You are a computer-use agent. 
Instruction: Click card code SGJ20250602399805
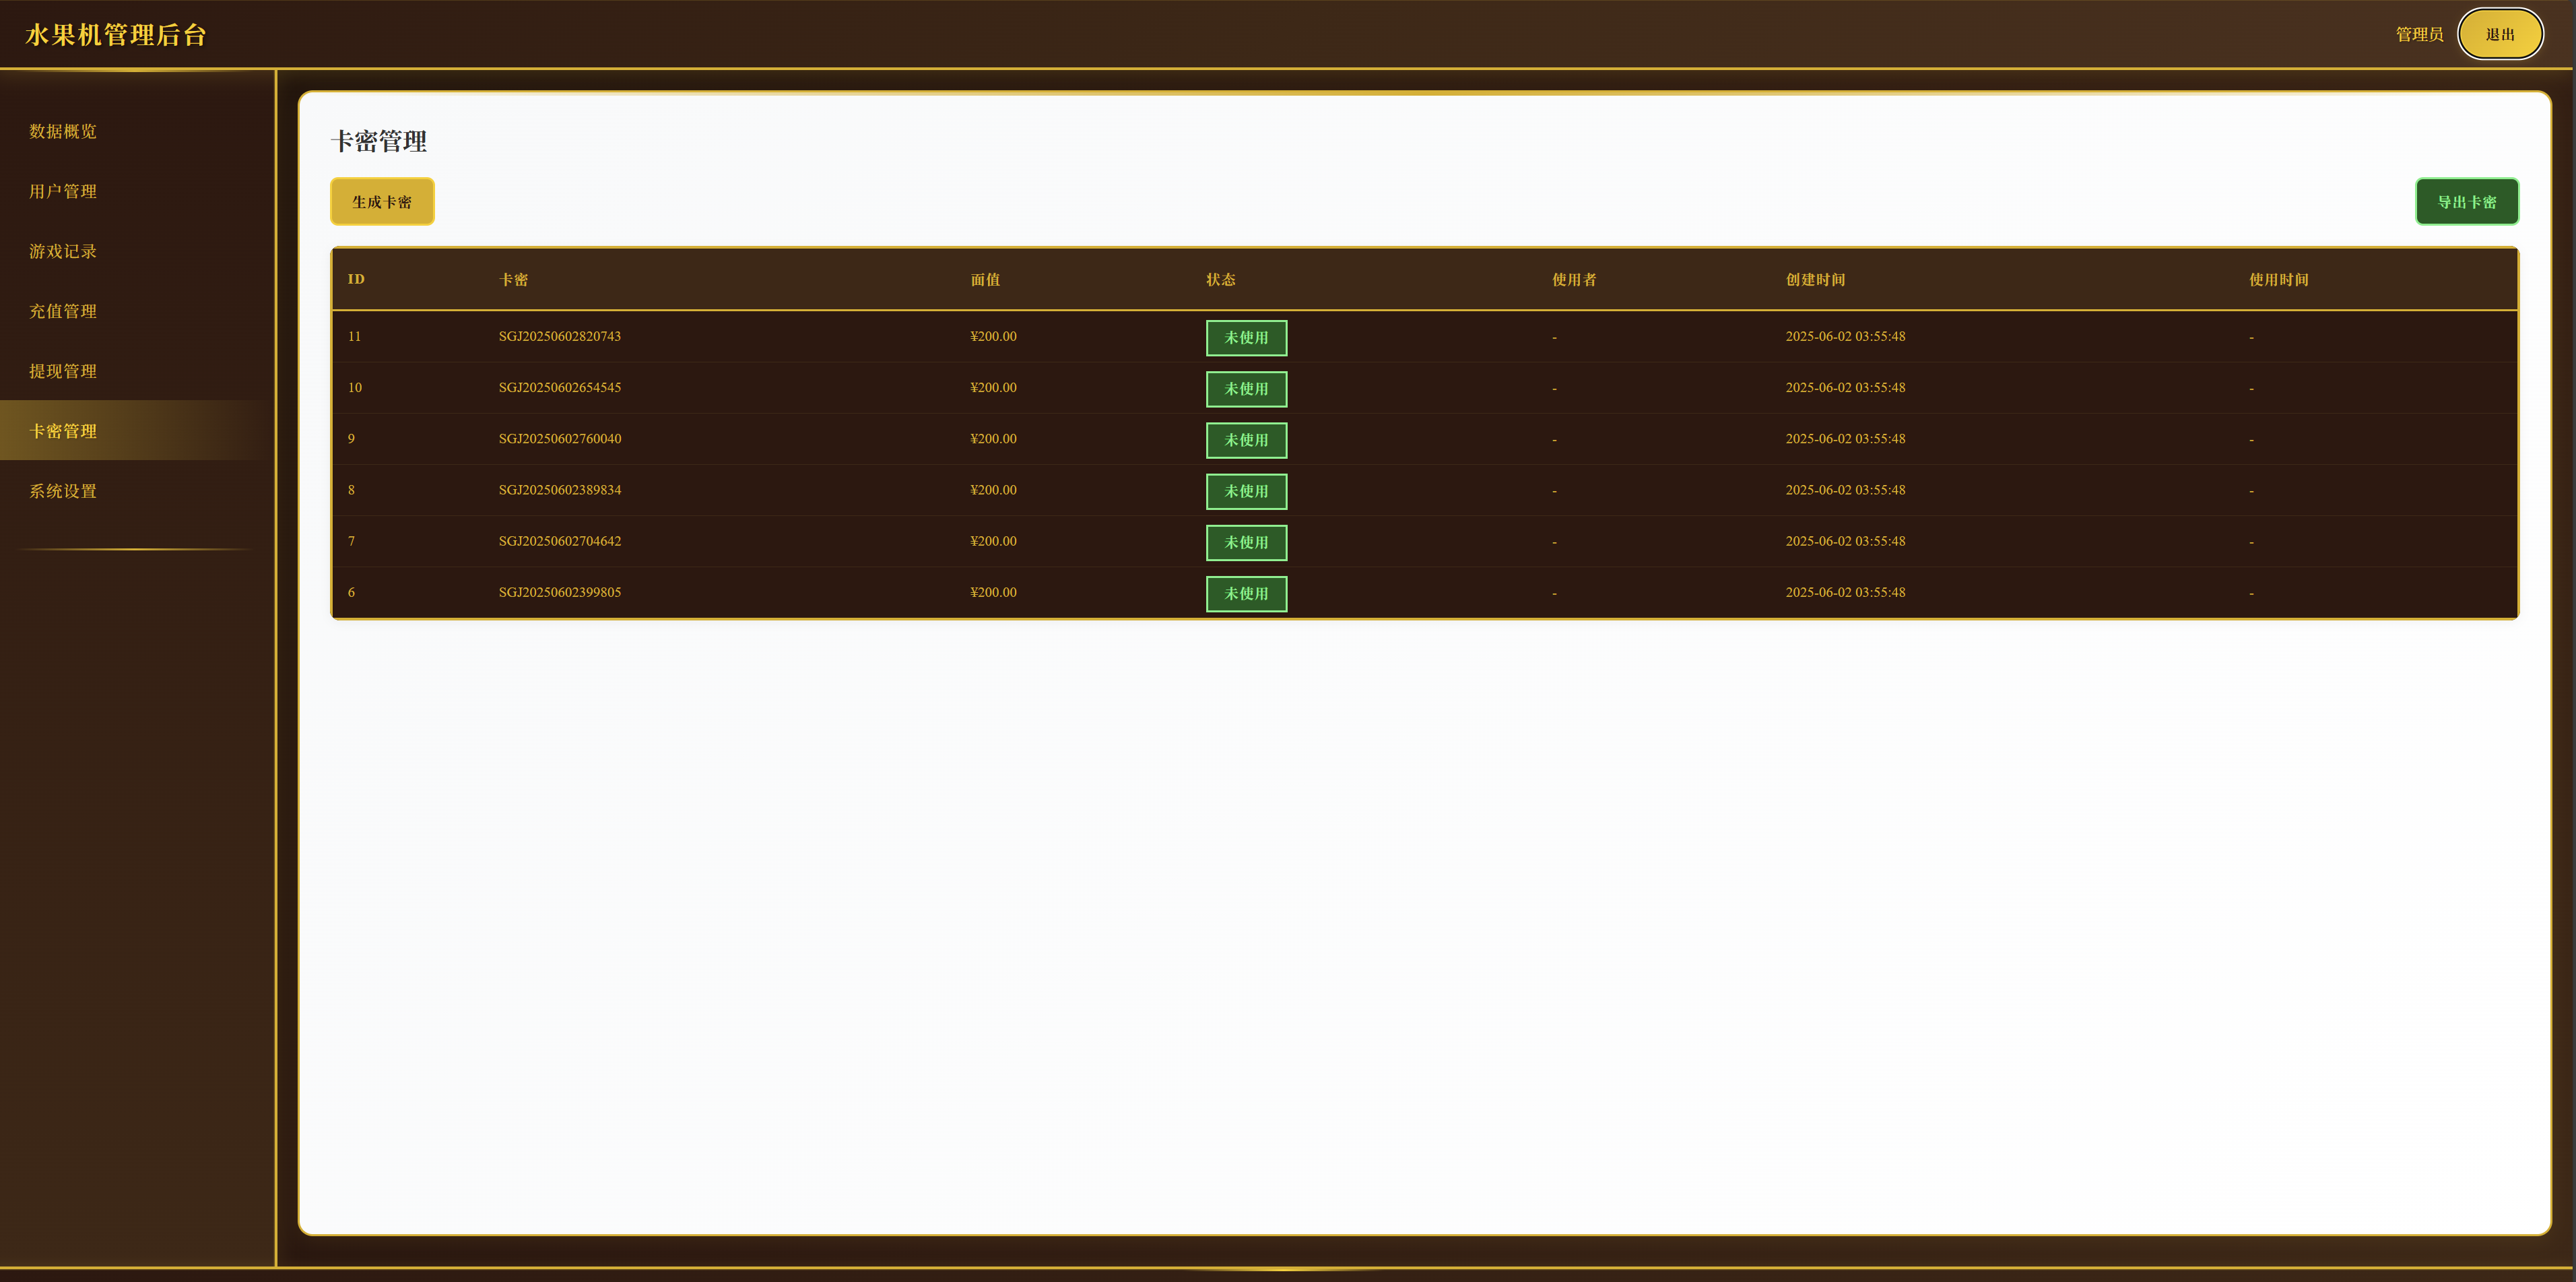[x=560, y=592]
